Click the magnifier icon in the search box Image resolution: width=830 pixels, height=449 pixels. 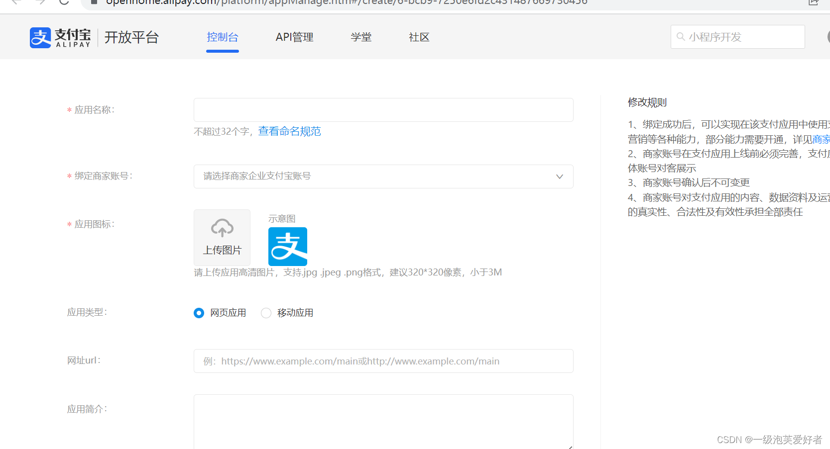click(x=681, y=36)
